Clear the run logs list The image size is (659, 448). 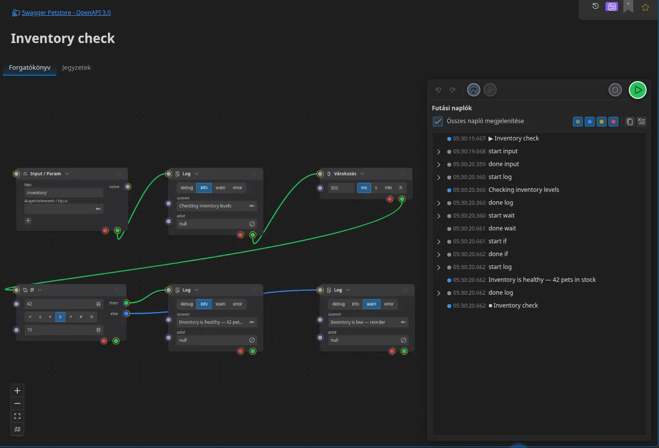pyautogui.click(x=642, y=122)
